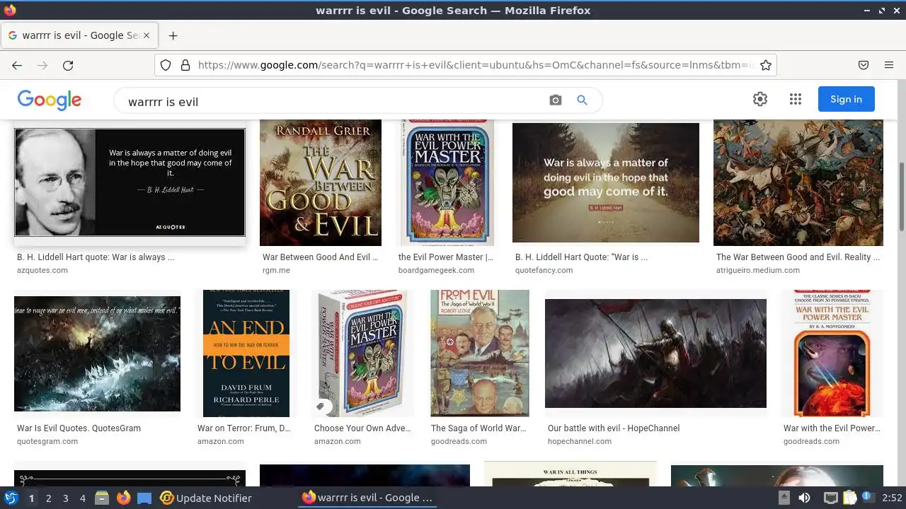Reload the current page

[x=68, y=65]
